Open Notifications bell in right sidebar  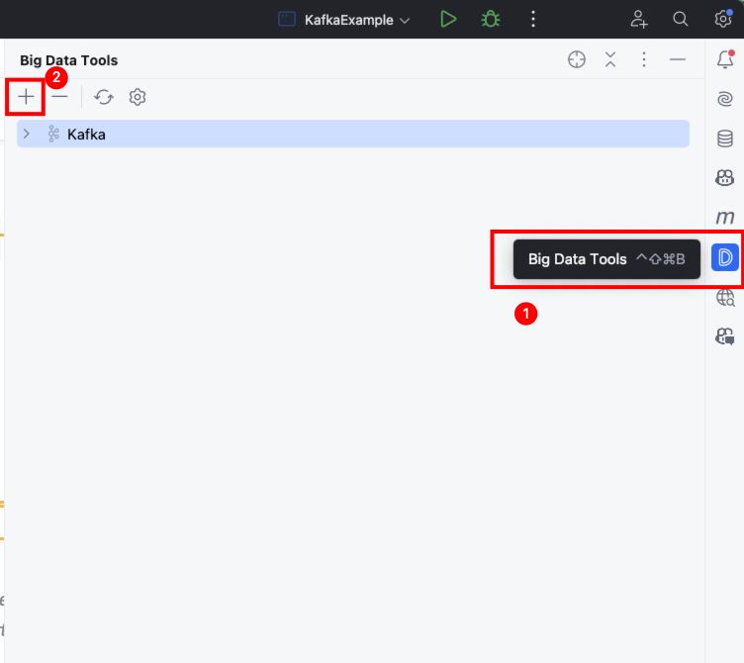[x=725, y=59]
